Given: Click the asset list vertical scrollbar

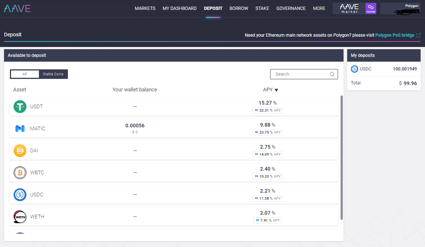Looking at the screenshot, I should pyautogui.click(x=342, y=158).
